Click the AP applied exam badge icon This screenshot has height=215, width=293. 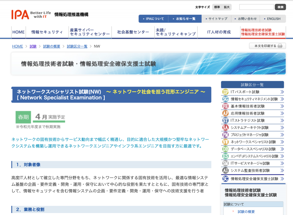(x=225, y=113)
